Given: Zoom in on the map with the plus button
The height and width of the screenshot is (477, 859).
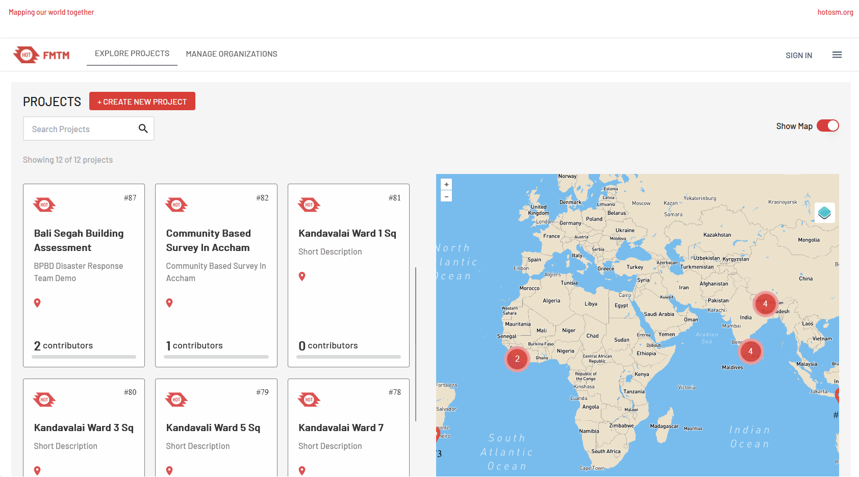Looking at the screenshot, I should pos(446,184).
